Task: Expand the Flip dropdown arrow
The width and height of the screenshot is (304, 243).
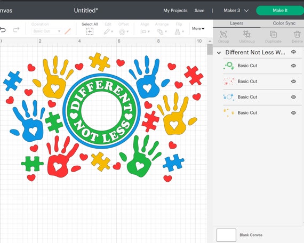Action: click(x=183, y=31)
